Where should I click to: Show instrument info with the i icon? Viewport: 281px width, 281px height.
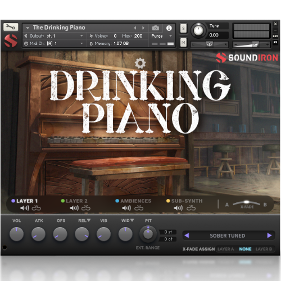point(169,28)
